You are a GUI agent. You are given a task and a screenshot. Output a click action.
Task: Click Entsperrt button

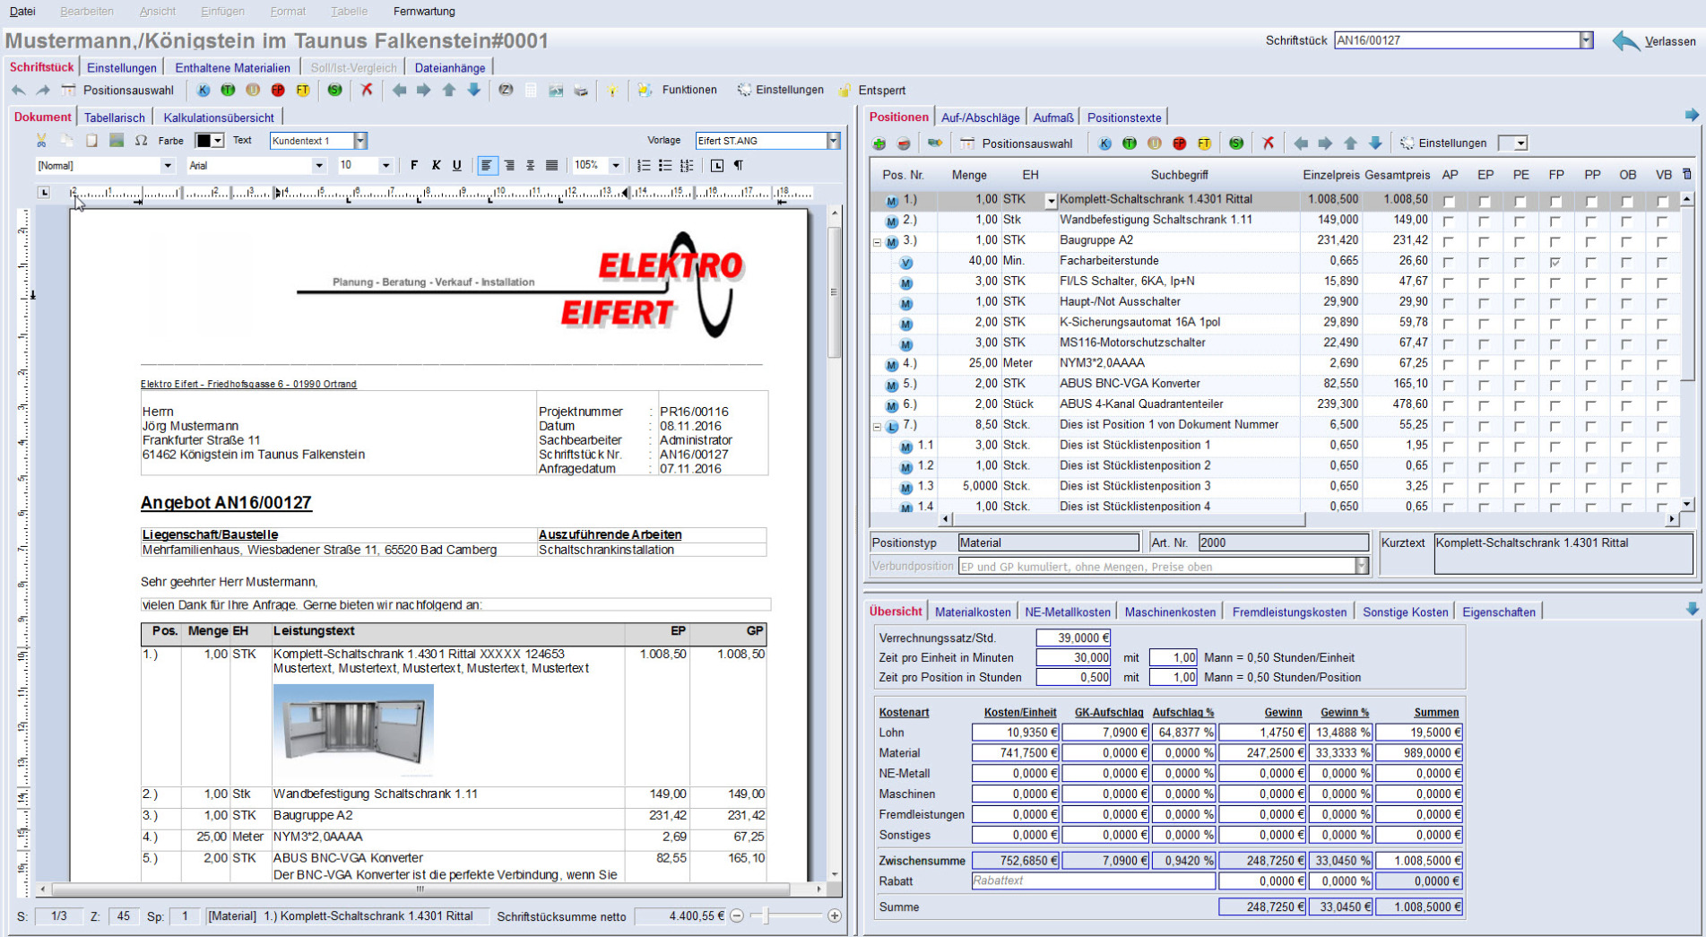[x=871, y=90]
